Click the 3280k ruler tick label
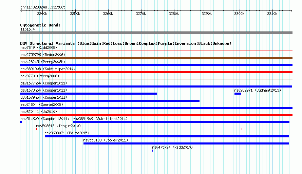The width and height of the screenshot is (302, 174). tap(174, 14)
